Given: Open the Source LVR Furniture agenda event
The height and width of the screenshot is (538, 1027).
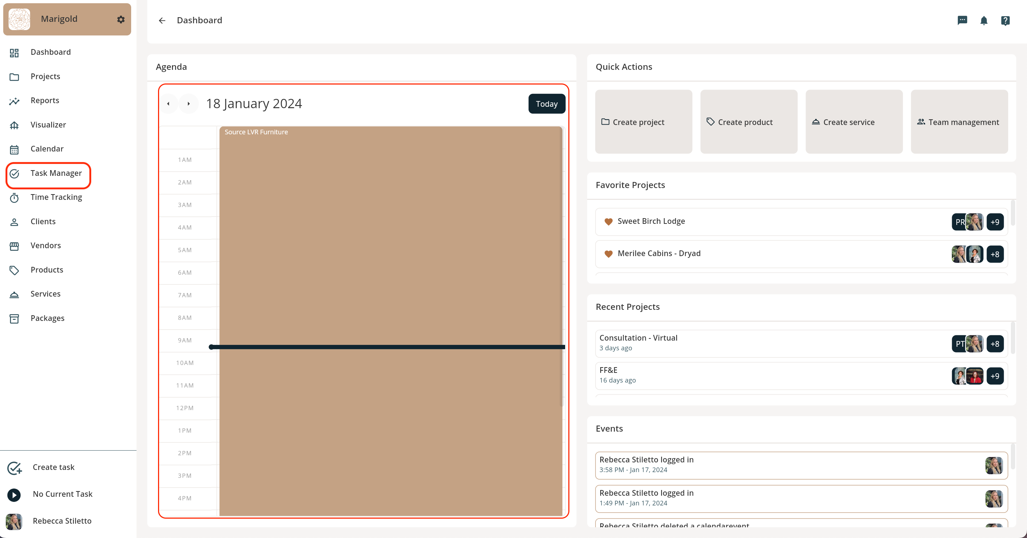Looking at the screenshot, I should (390, 321).
